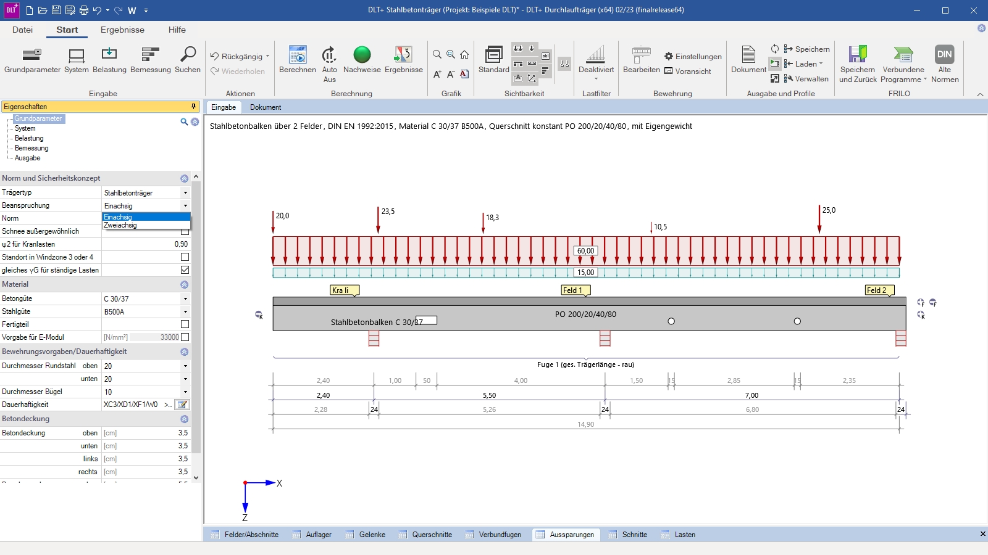Enable the Fertigteil checkbox

[x=185, y=324]
